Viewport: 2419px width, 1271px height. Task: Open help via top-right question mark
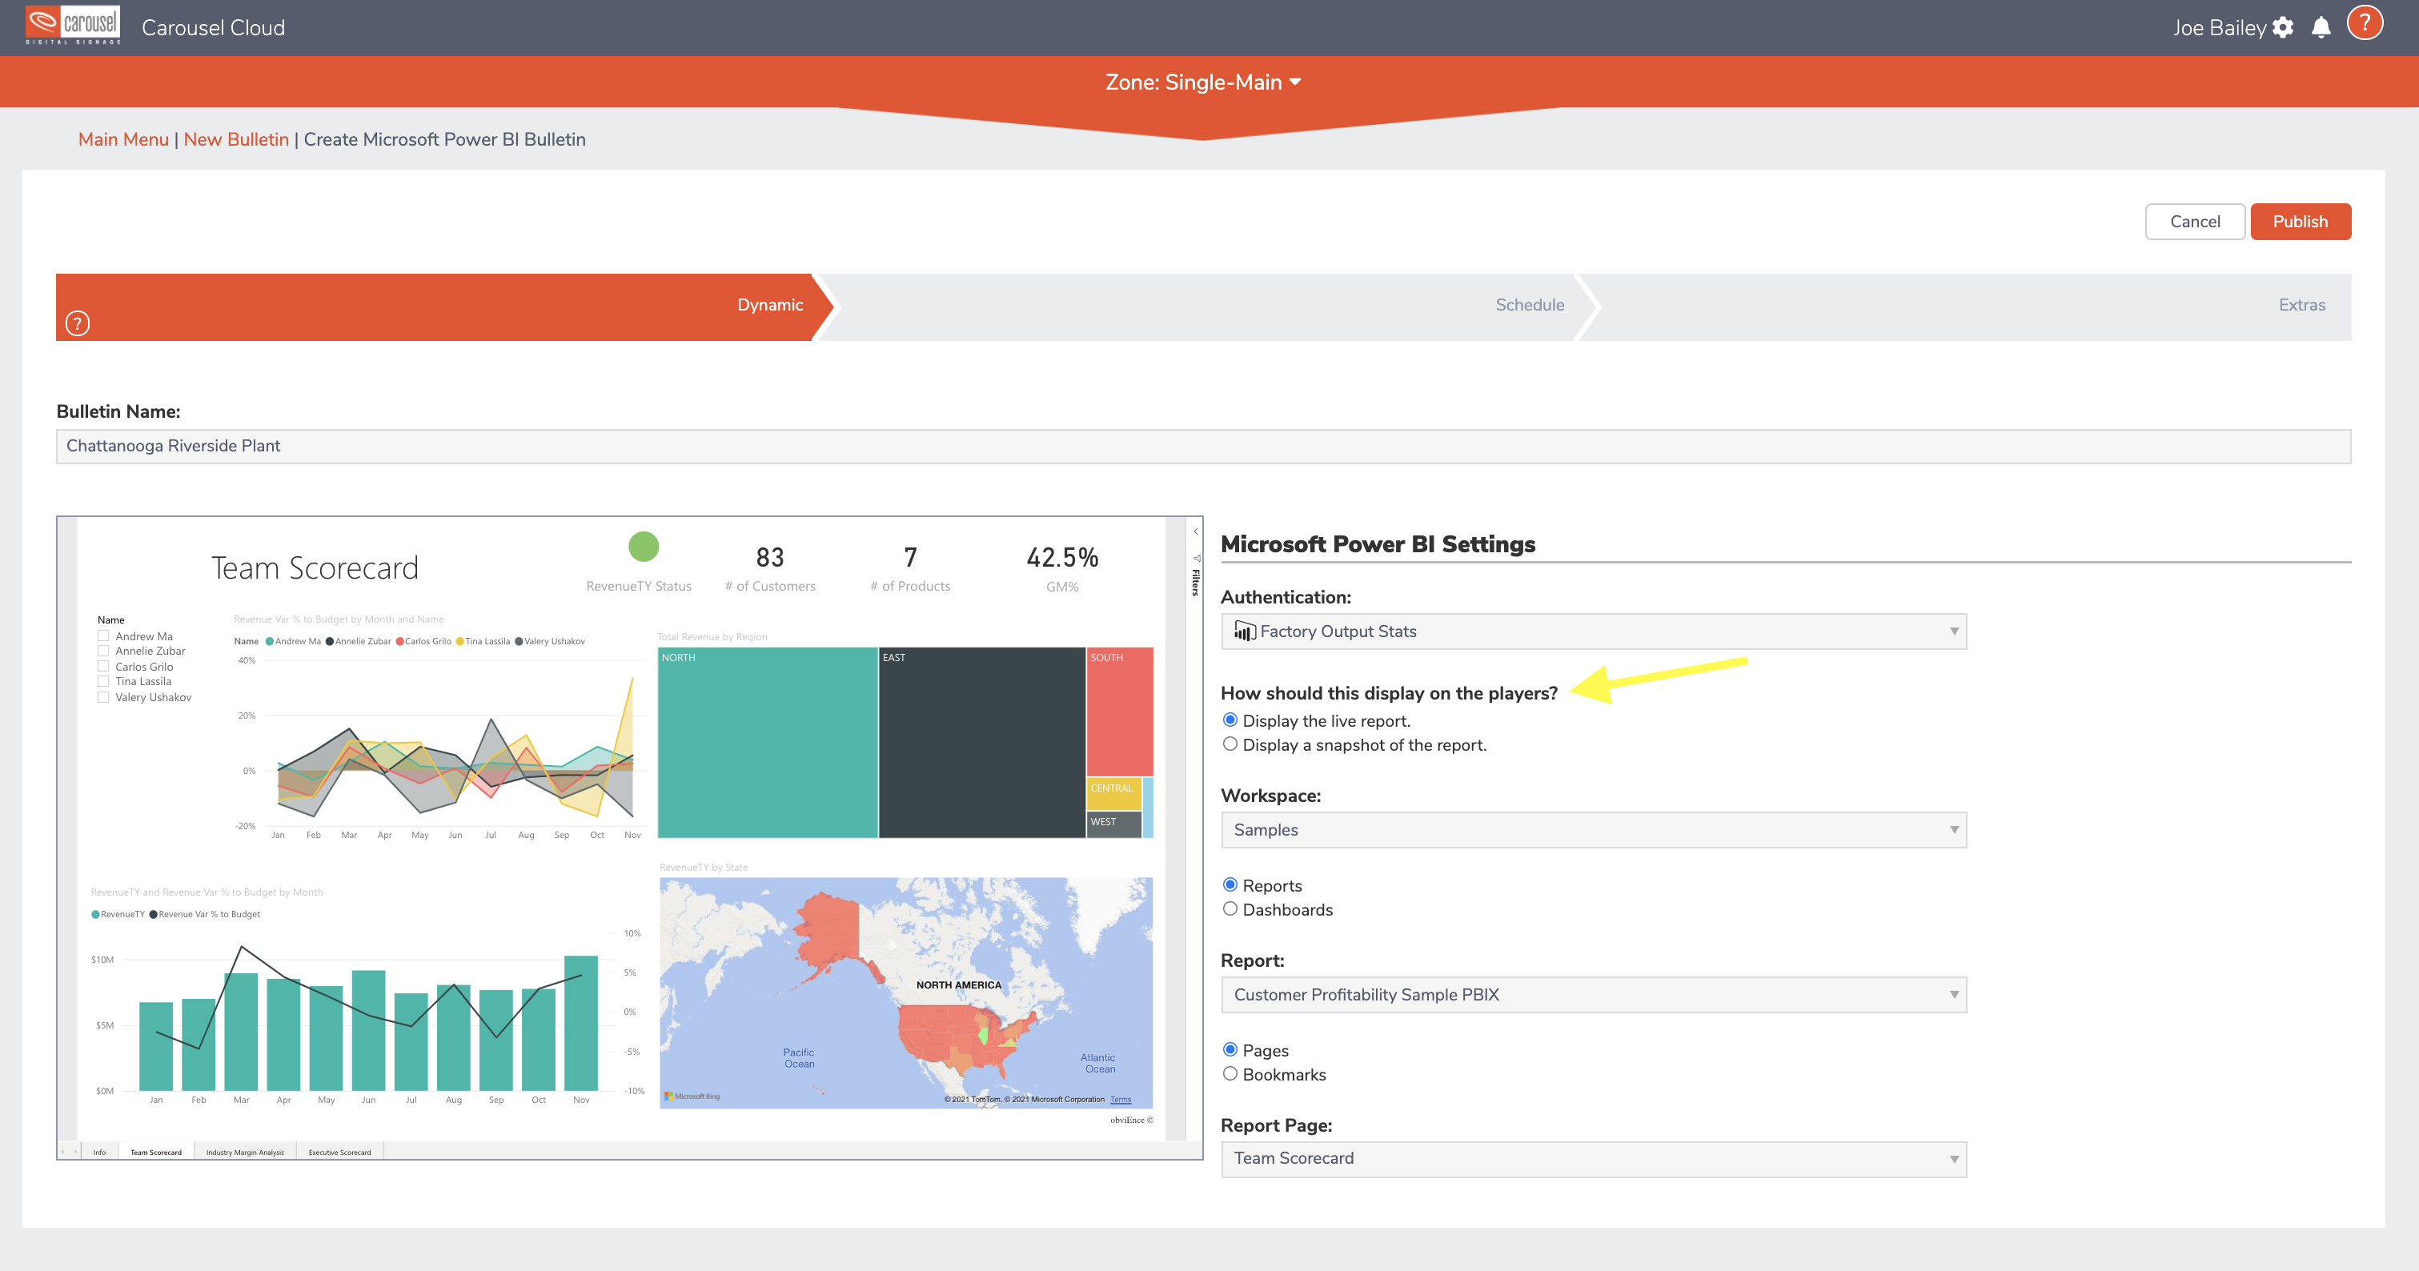click(2365, 23)
